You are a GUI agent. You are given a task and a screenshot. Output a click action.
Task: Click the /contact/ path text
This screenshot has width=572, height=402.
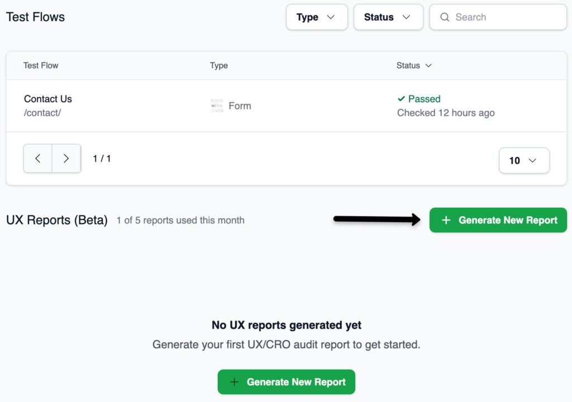click(42, 113)
